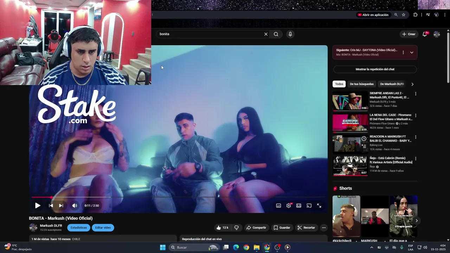
Task: Skip to the previous video
Action: click(51, 206)
